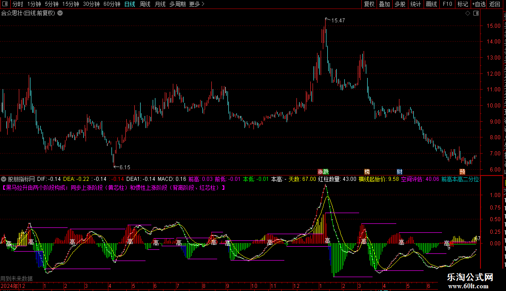Click the 榜 event badge on chart
This screenshot has height=291, width=506.
coord(367,171)
